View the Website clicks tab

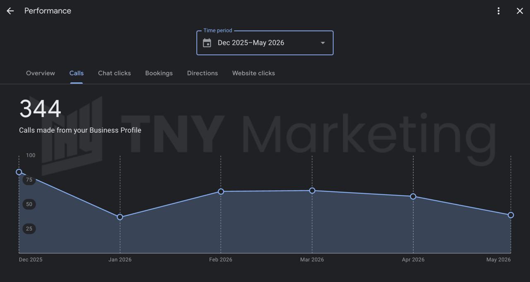[253, 73]
